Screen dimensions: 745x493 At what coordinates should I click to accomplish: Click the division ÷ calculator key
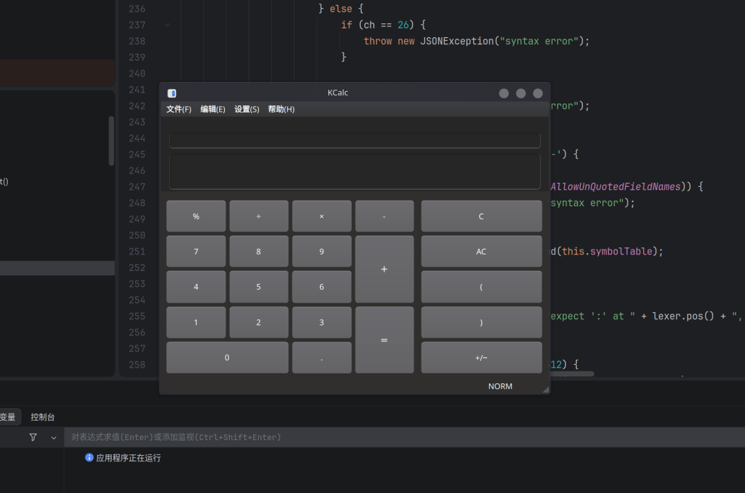259,216
